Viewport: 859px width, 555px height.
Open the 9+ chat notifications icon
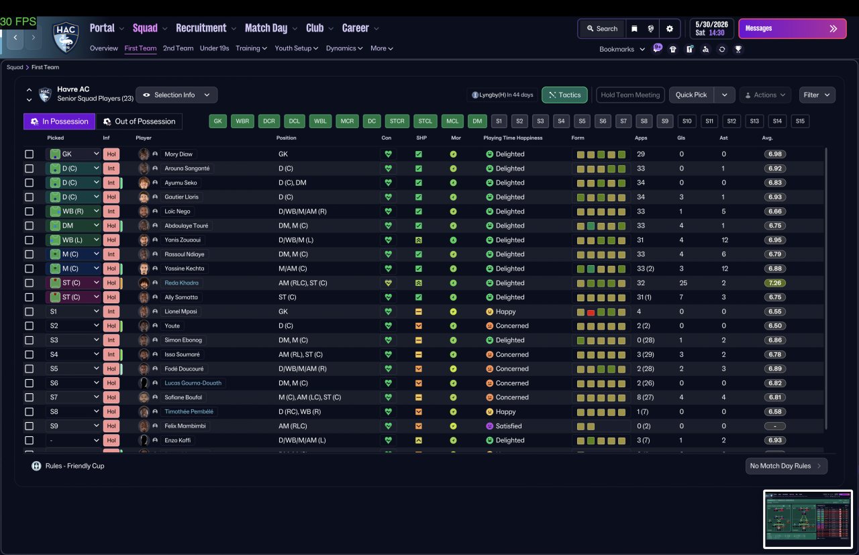point(658,48)
